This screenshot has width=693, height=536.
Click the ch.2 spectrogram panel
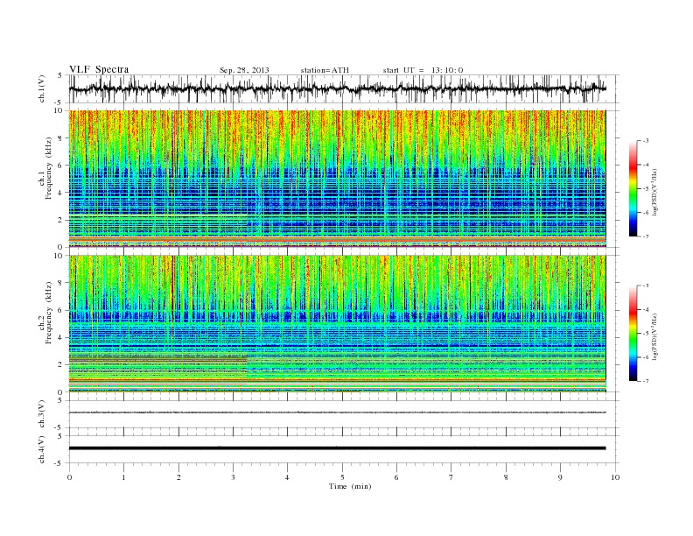click(x=337, y=324)
